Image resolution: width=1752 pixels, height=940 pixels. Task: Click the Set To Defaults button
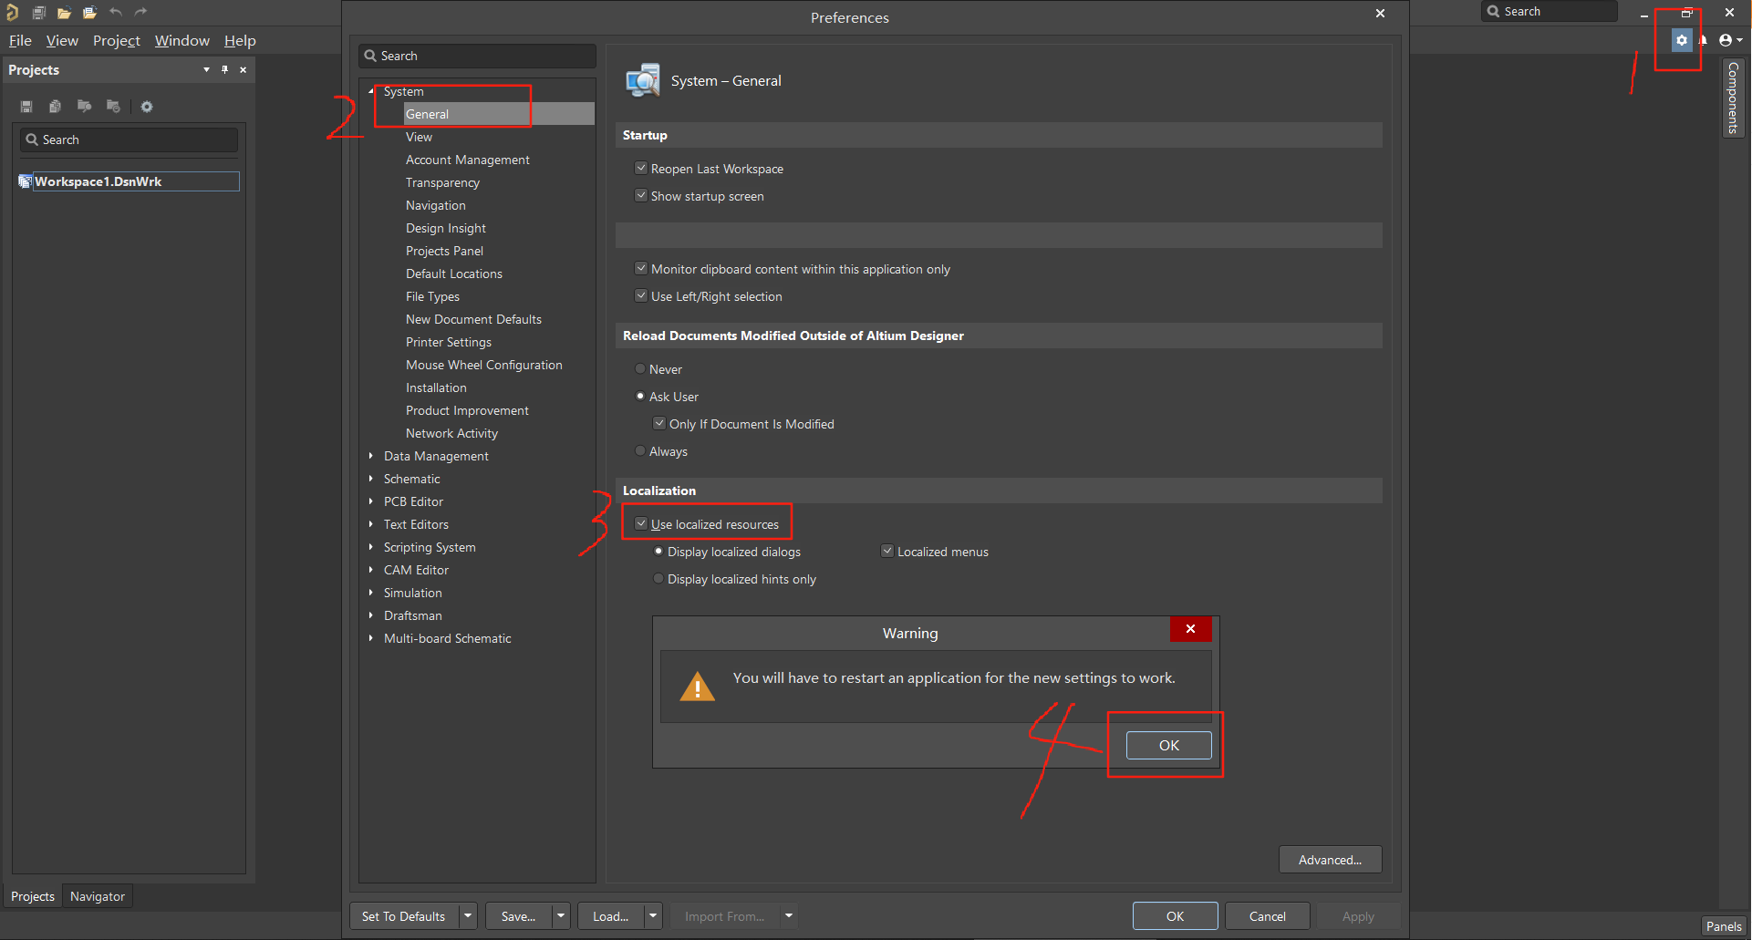click(x=404, y=916)
